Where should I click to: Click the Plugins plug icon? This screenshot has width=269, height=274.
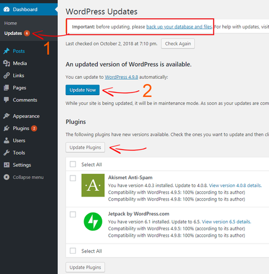pos(6,128)
